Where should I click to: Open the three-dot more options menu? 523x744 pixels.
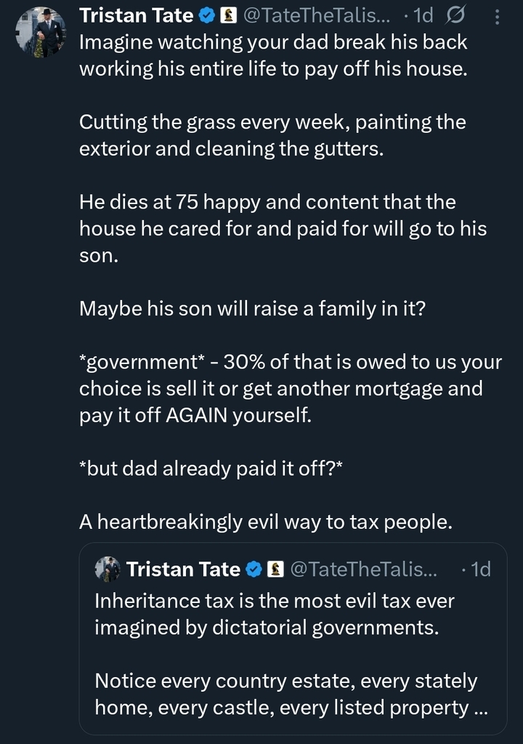496,15
